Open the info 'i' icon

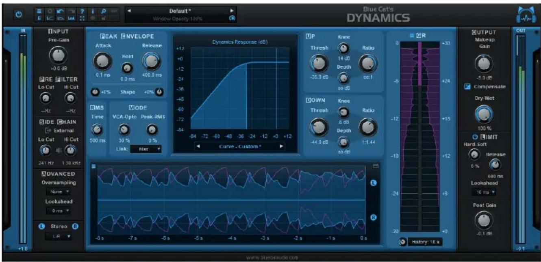93,11
